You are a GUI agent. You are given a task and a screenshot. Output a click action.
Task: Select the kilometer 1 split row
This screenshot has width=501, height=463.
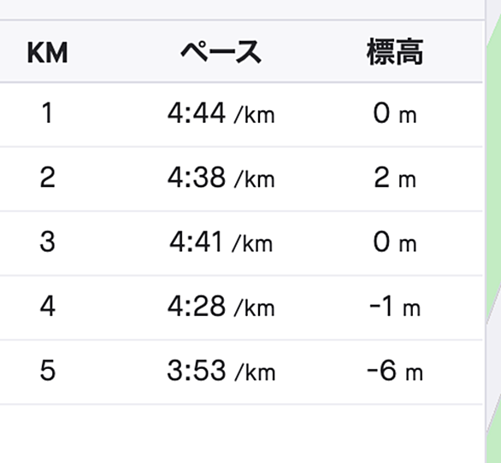pos(241,114)
